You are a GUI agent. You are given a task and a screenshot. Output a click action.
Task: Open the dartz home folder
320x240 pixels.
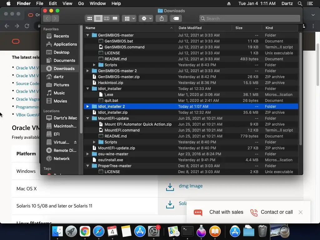(59, 77)
